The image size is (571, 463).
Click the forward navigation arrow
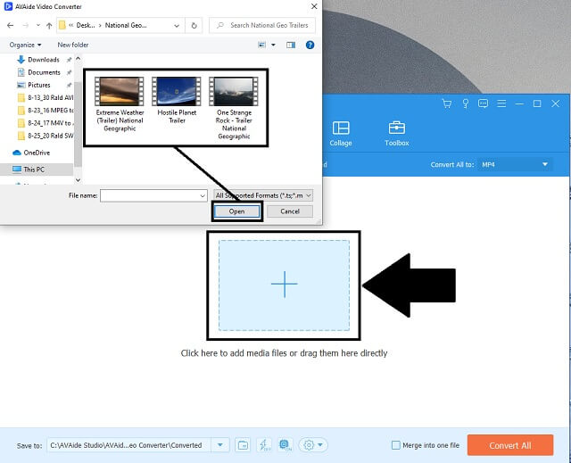coord(26,26)
